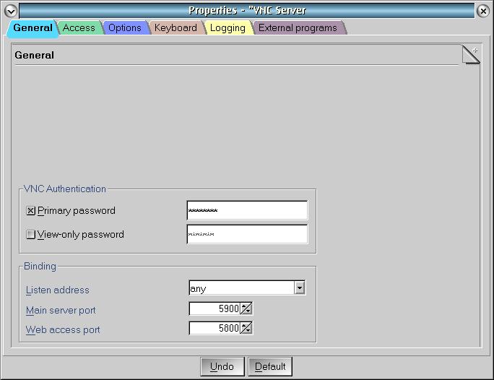Click the Web access port value field
Screen dimensions: 494x380
click(214, 328)
